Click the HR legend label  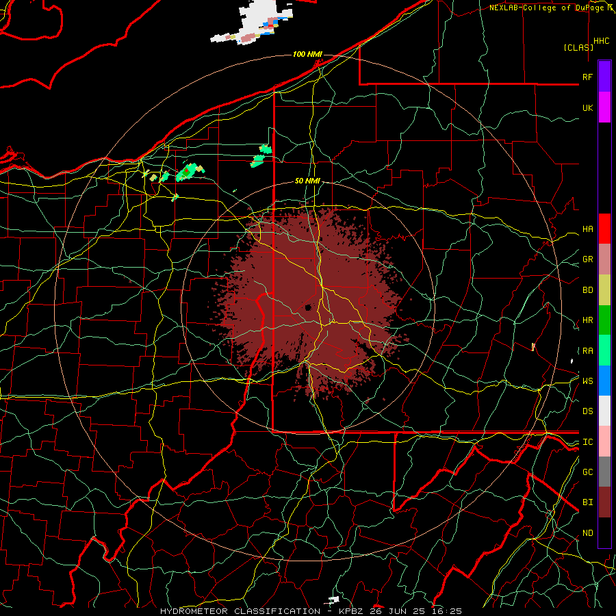pos(587,320)
